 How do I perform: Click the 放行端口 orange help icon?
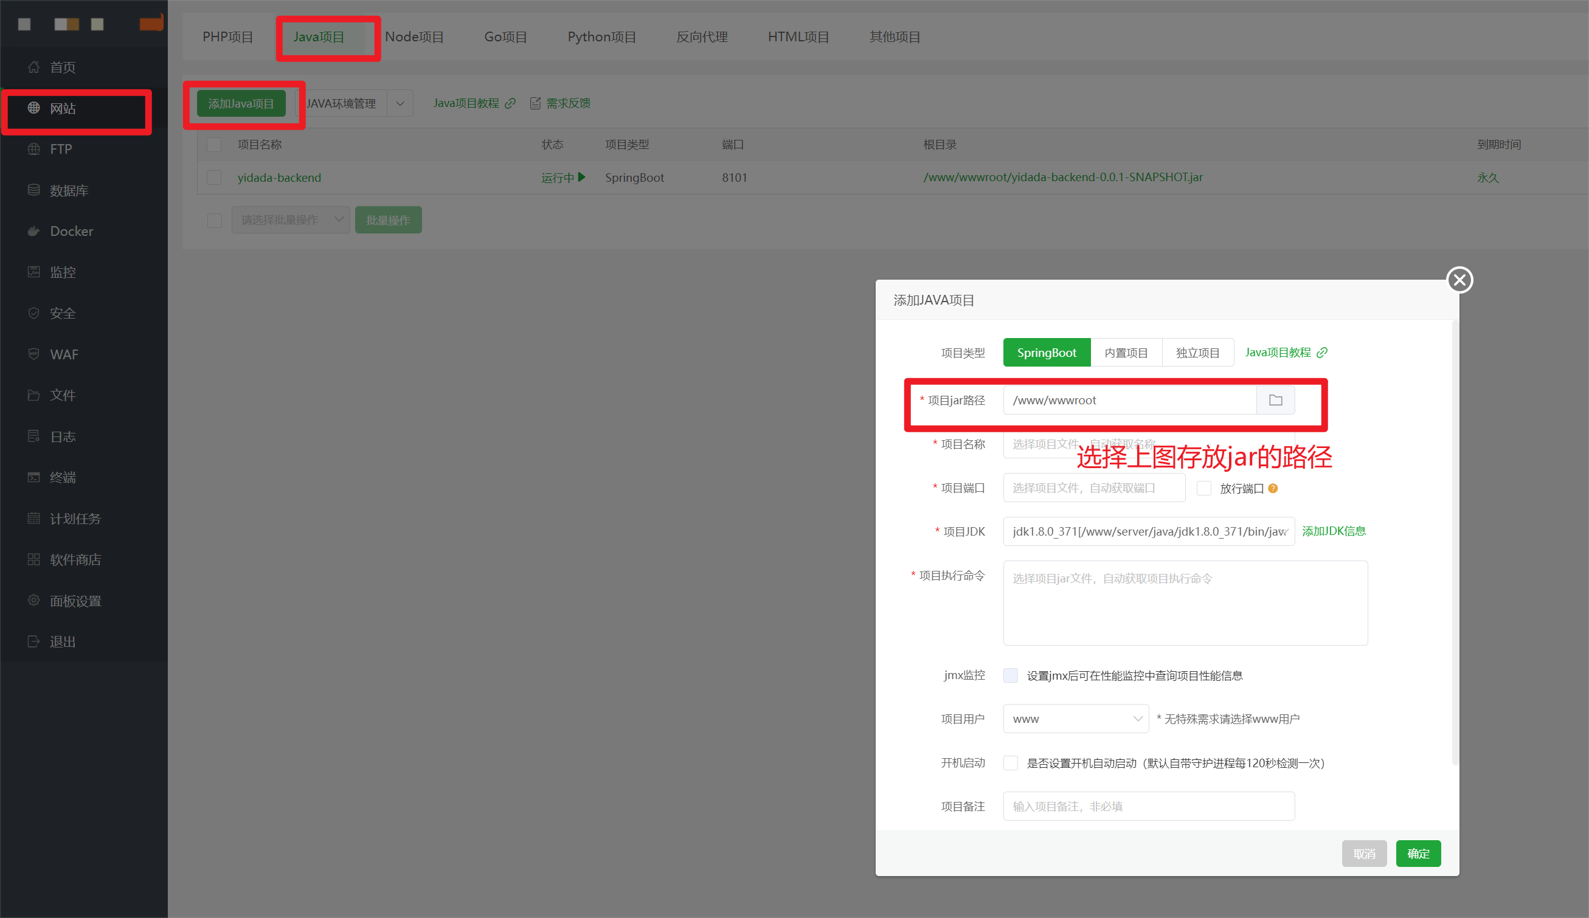pos(1273,488)
